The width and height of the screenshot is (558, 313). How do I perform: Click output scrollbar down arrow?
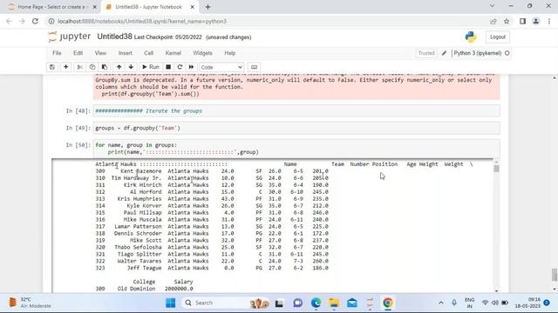(x=496, y=290)
